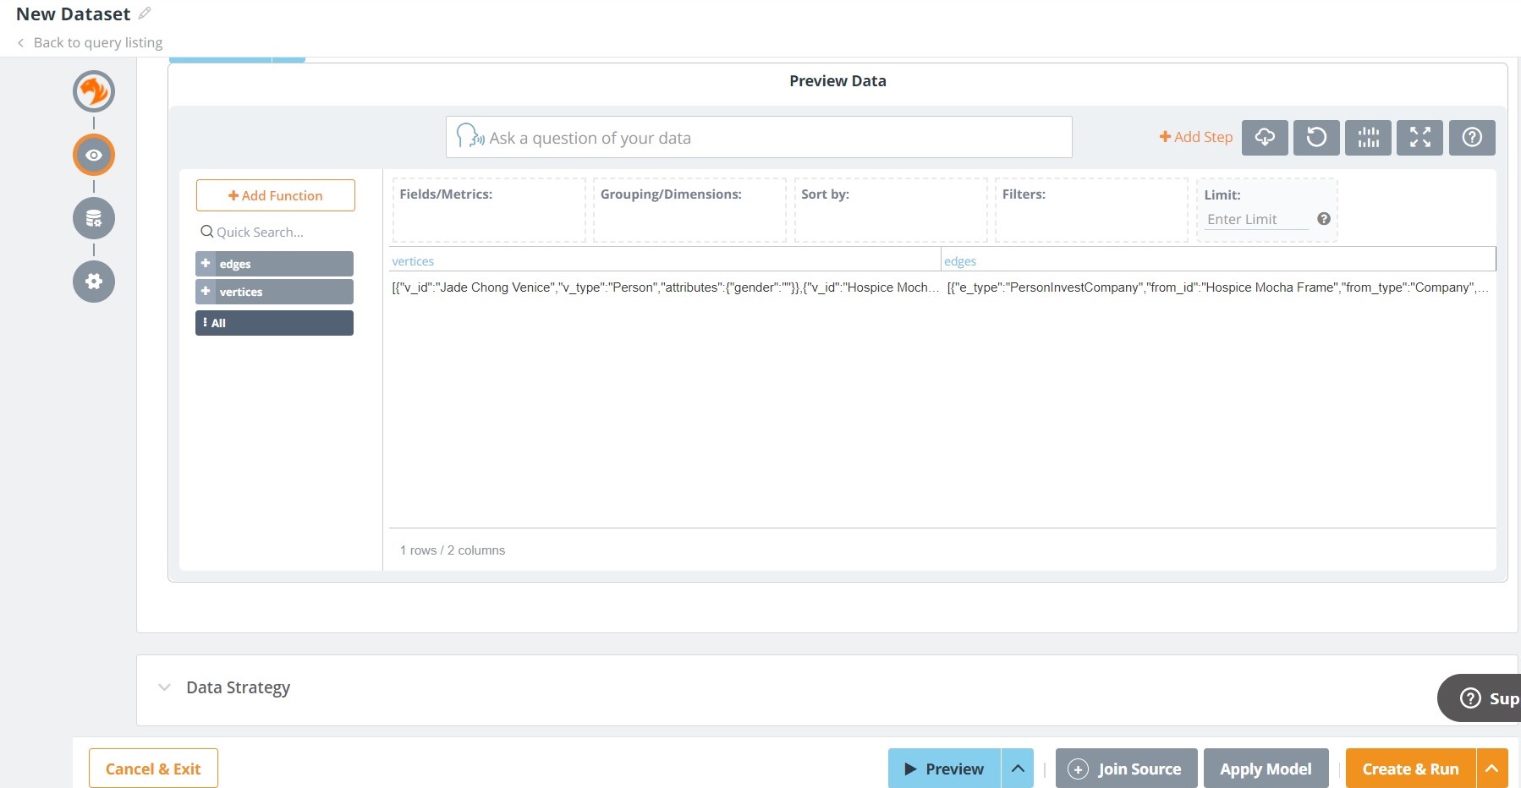Expand the Data Strategy section

[x=165, y=687]
